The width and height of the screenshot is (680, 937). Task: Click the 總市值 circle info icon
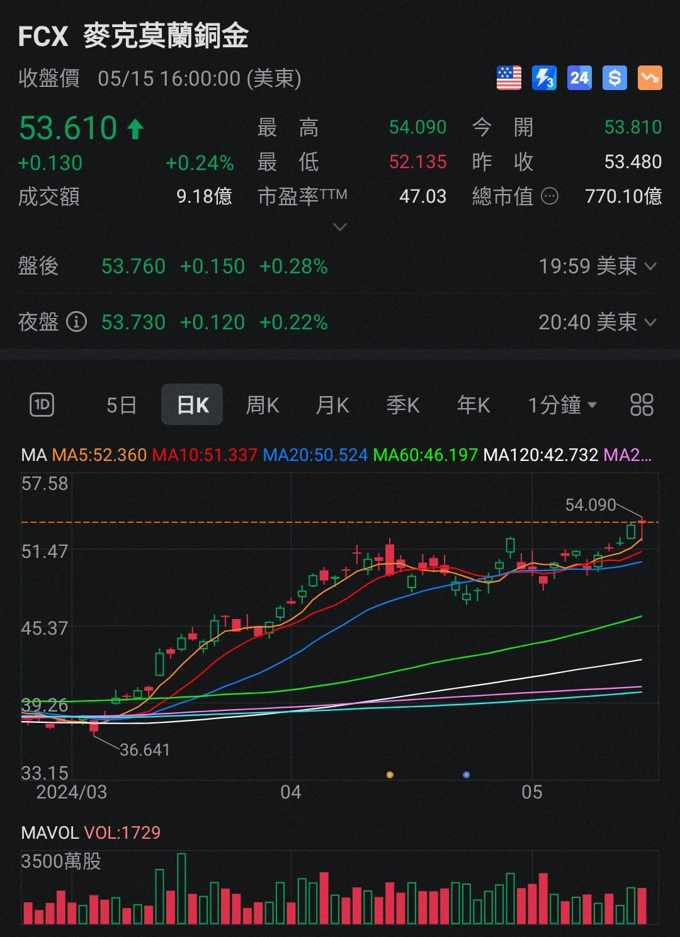(549, 196)
